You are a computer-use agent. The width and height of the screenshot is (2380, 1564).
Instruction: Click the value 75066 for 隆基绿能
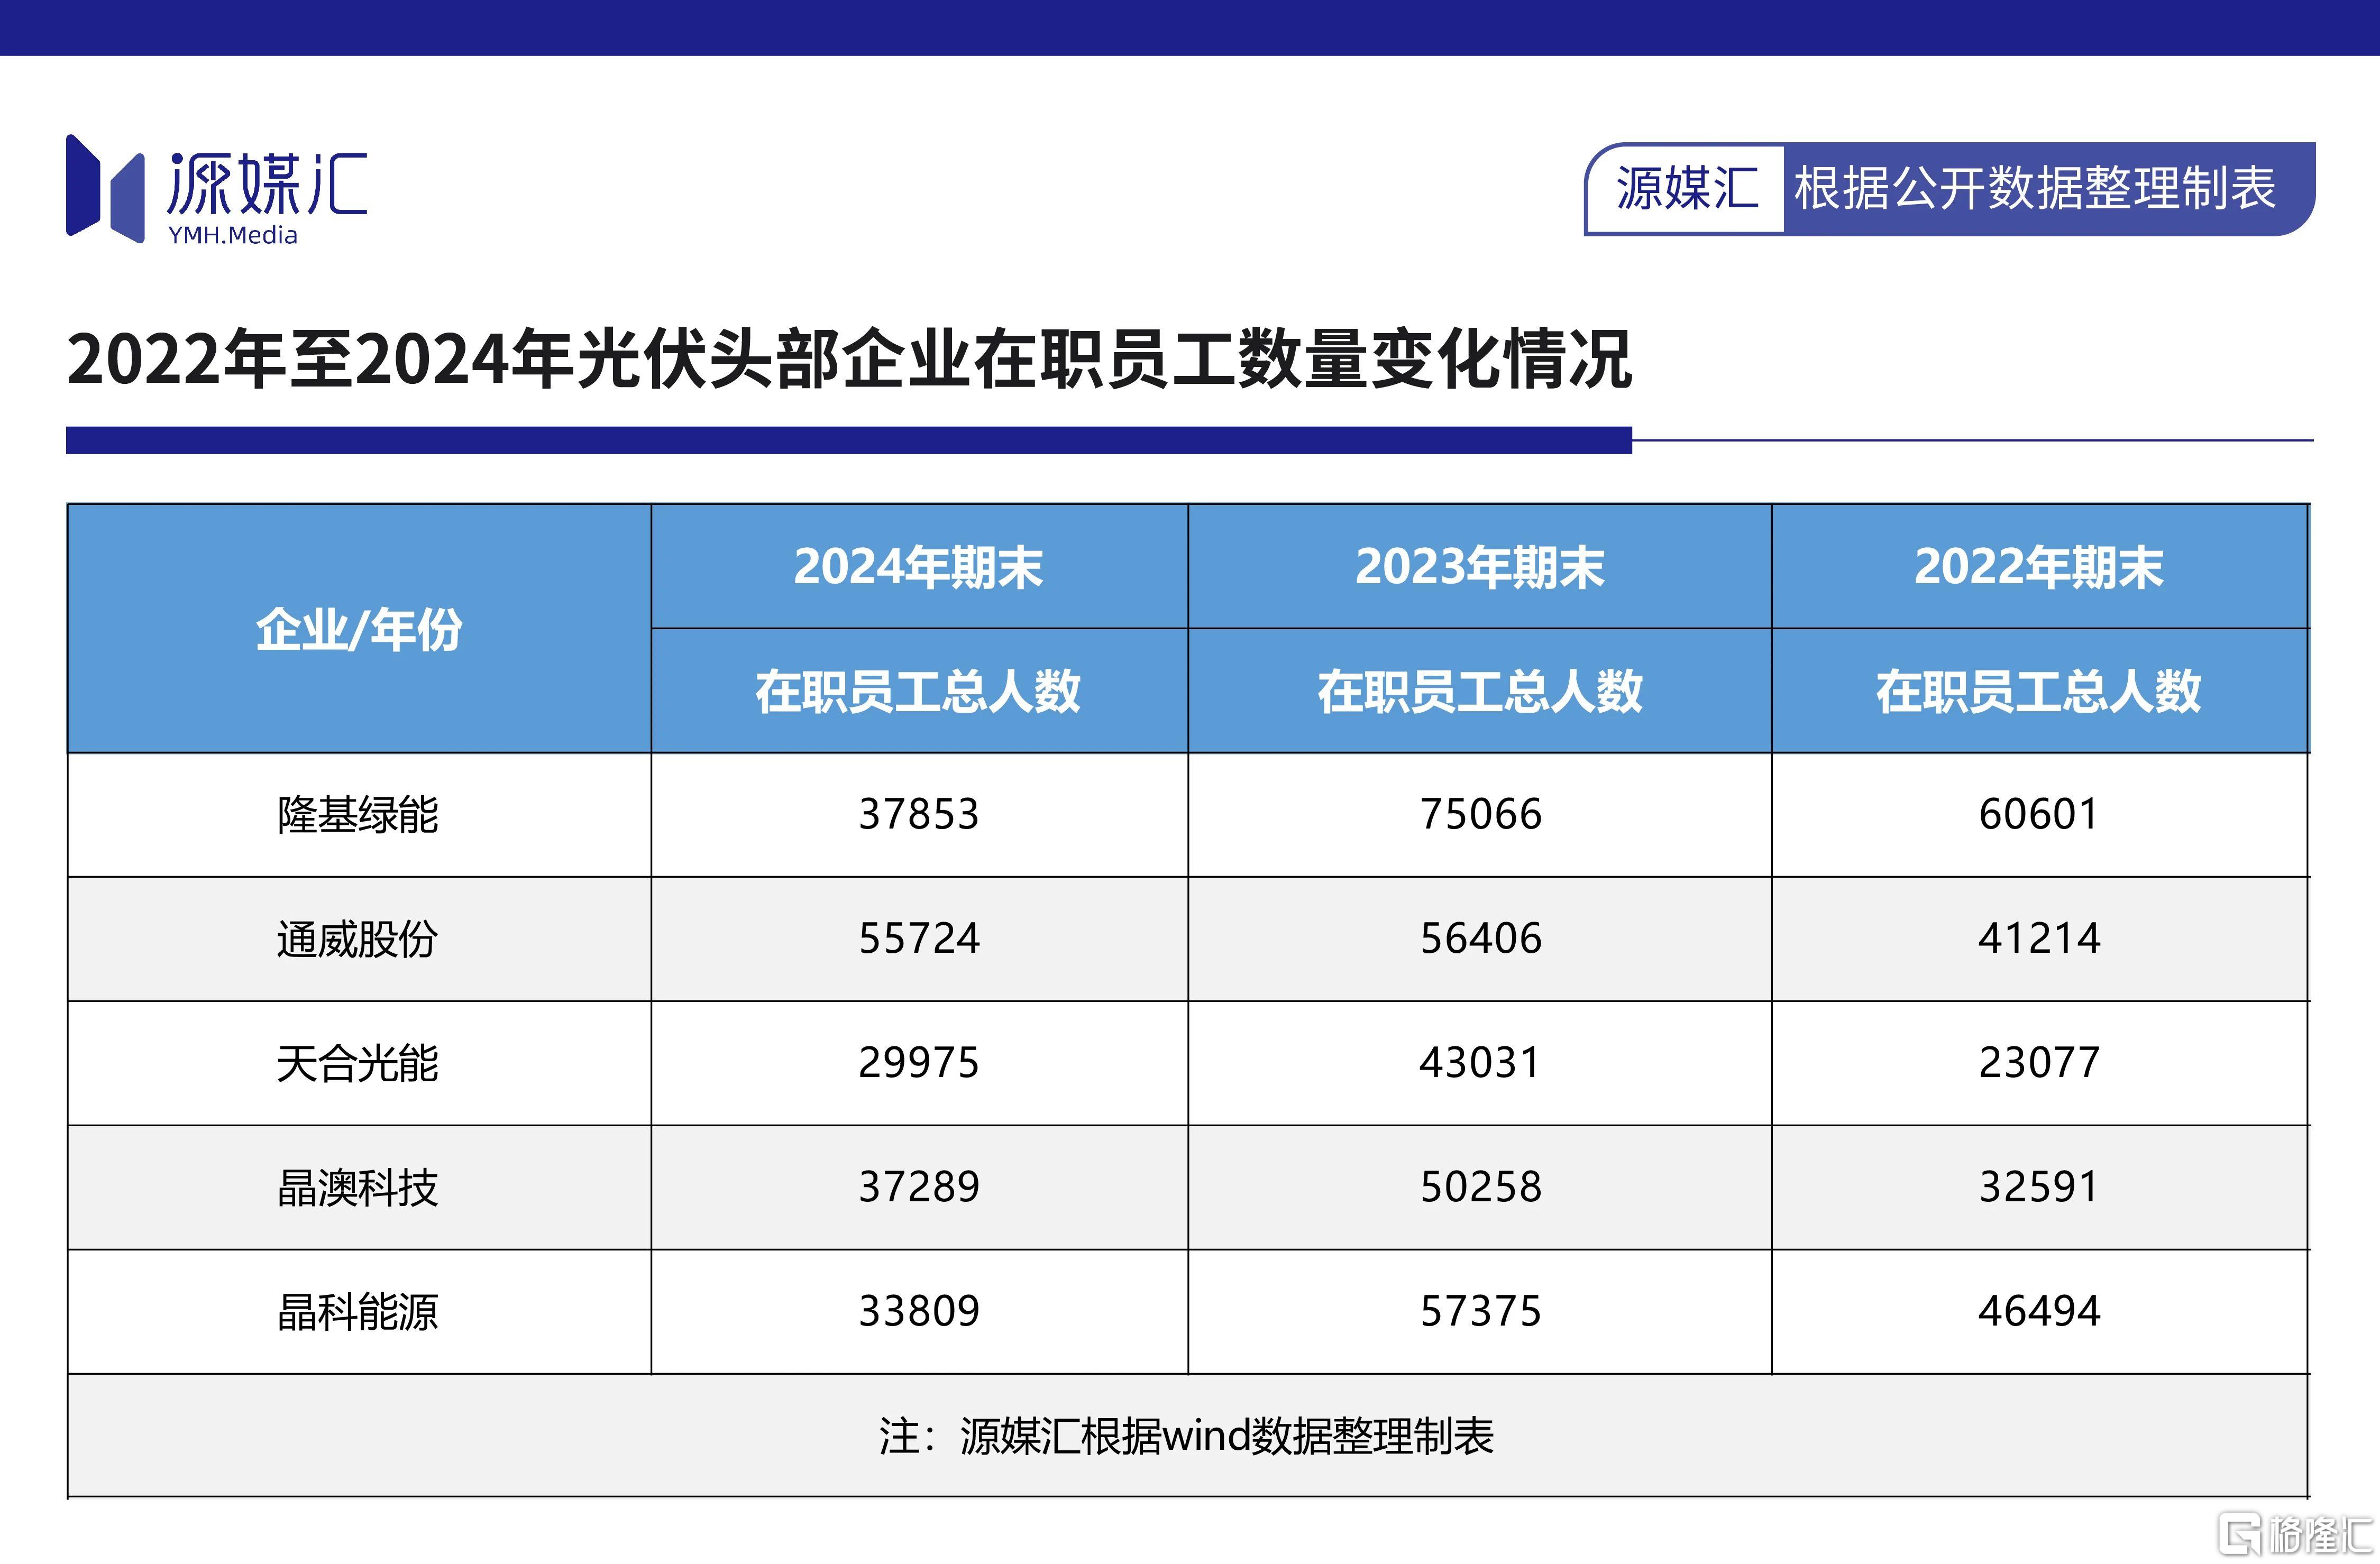point(1481,814)
